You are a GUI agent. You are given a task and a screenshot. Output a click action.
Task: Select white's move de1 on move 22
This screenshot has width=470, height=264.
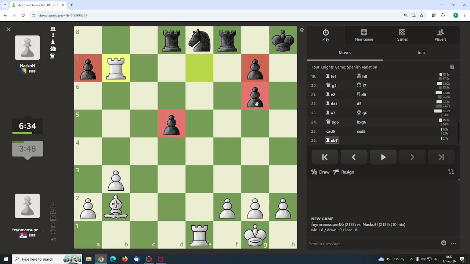coord(332,104)
